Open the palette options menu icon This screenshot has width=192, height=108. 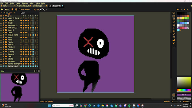(x=187, y=10)
